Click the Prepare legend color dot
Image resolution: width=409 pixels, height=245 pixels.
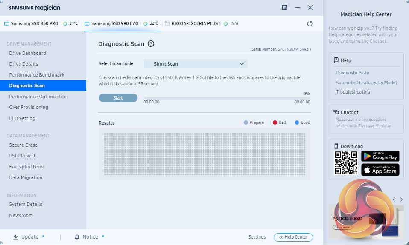[x=246, y=122]
